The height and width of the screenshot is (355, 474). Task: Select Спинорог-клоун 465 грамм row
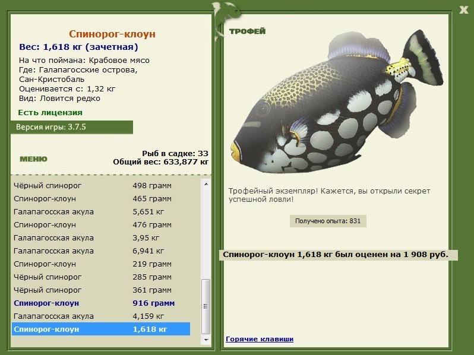tap(101, 198)
